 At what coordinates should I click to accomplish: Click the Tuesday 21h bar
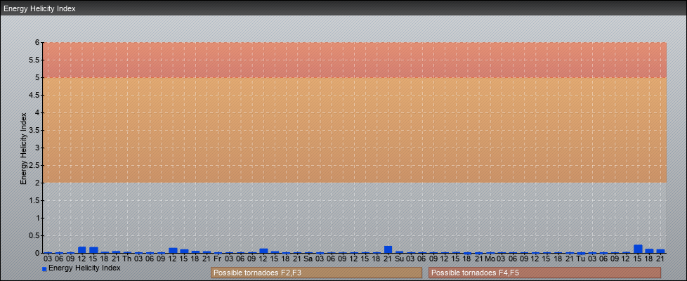(x=661, y=251)
